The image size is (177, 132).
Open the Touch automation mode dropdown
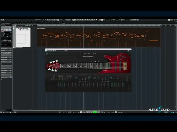62,19
